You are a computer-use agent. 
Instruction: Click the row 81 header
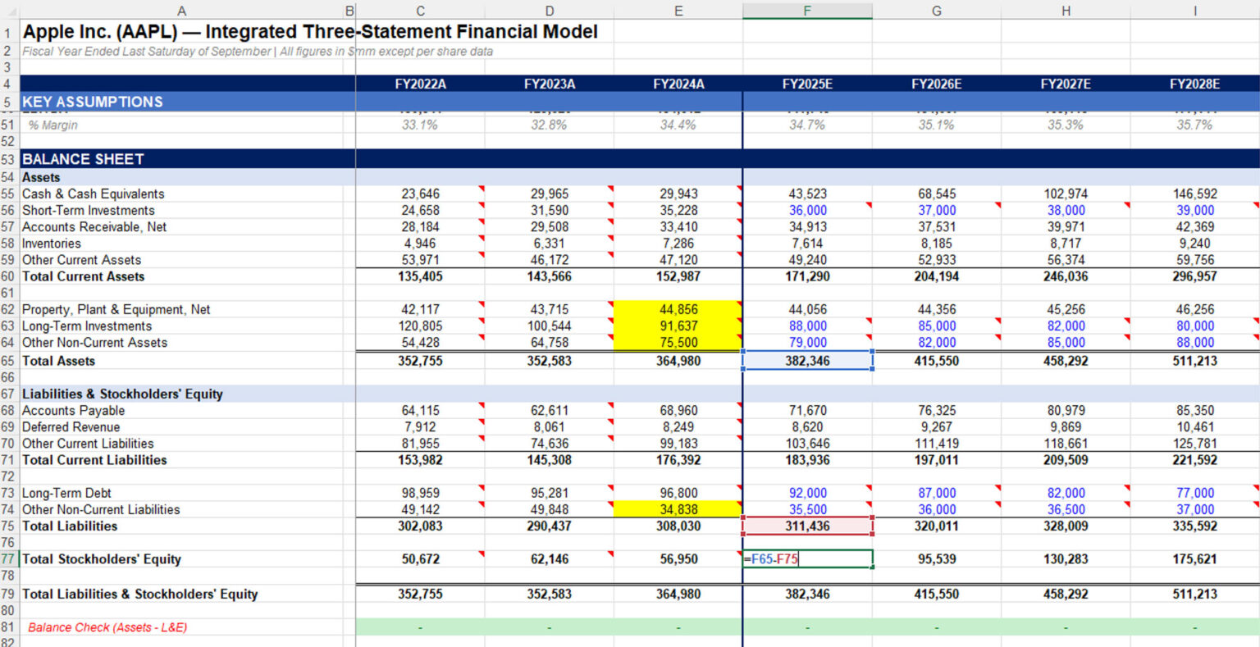point(8,627)
